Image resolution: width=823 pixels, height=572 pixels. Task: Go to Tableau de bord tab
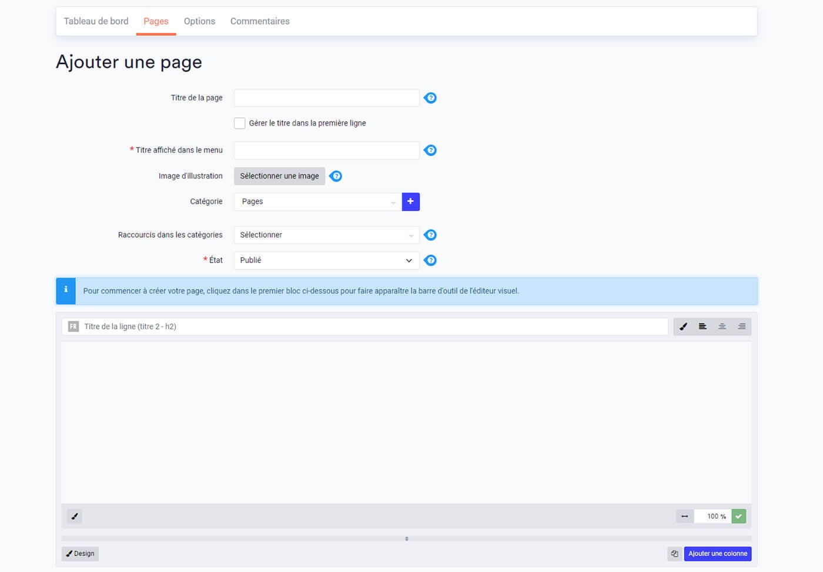tap(96, 21)
